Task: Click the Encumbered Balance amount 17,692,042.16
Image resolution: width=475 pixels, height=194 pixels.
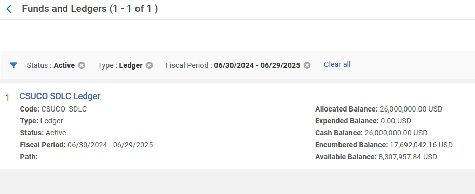Action: click(421, 145)
